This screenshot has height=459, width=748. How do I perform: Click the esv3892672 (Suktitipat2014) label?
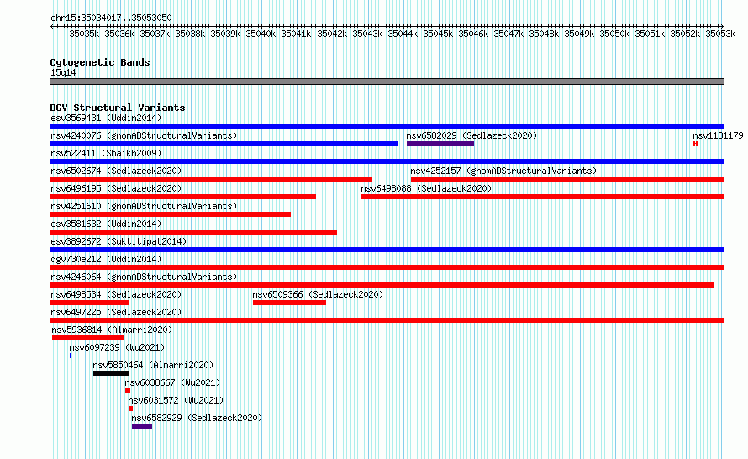pos(119,241)
